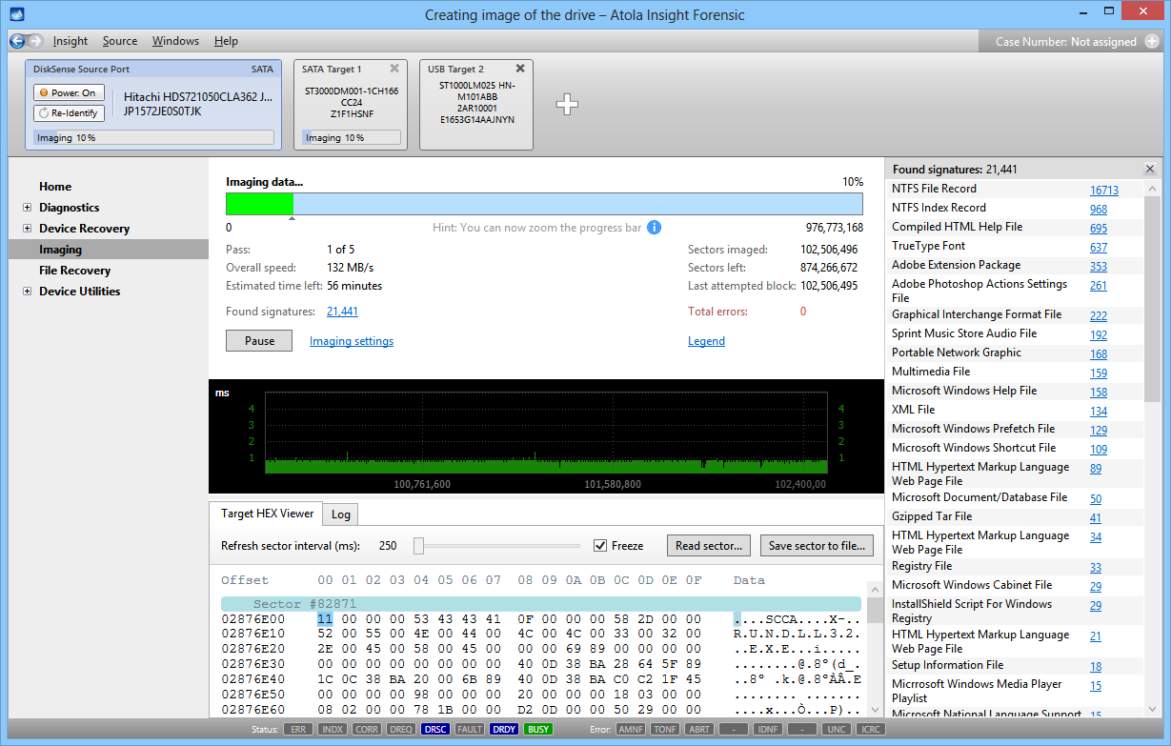Click the plus icon next to Case Number
Screen dimensions: 1171x746
1151,41
